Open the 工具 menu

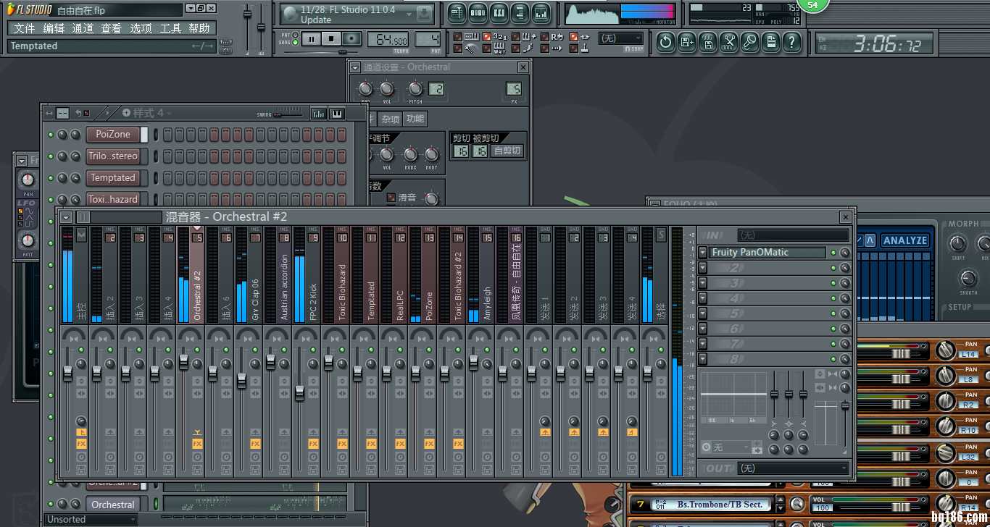[x=170, y=28]
